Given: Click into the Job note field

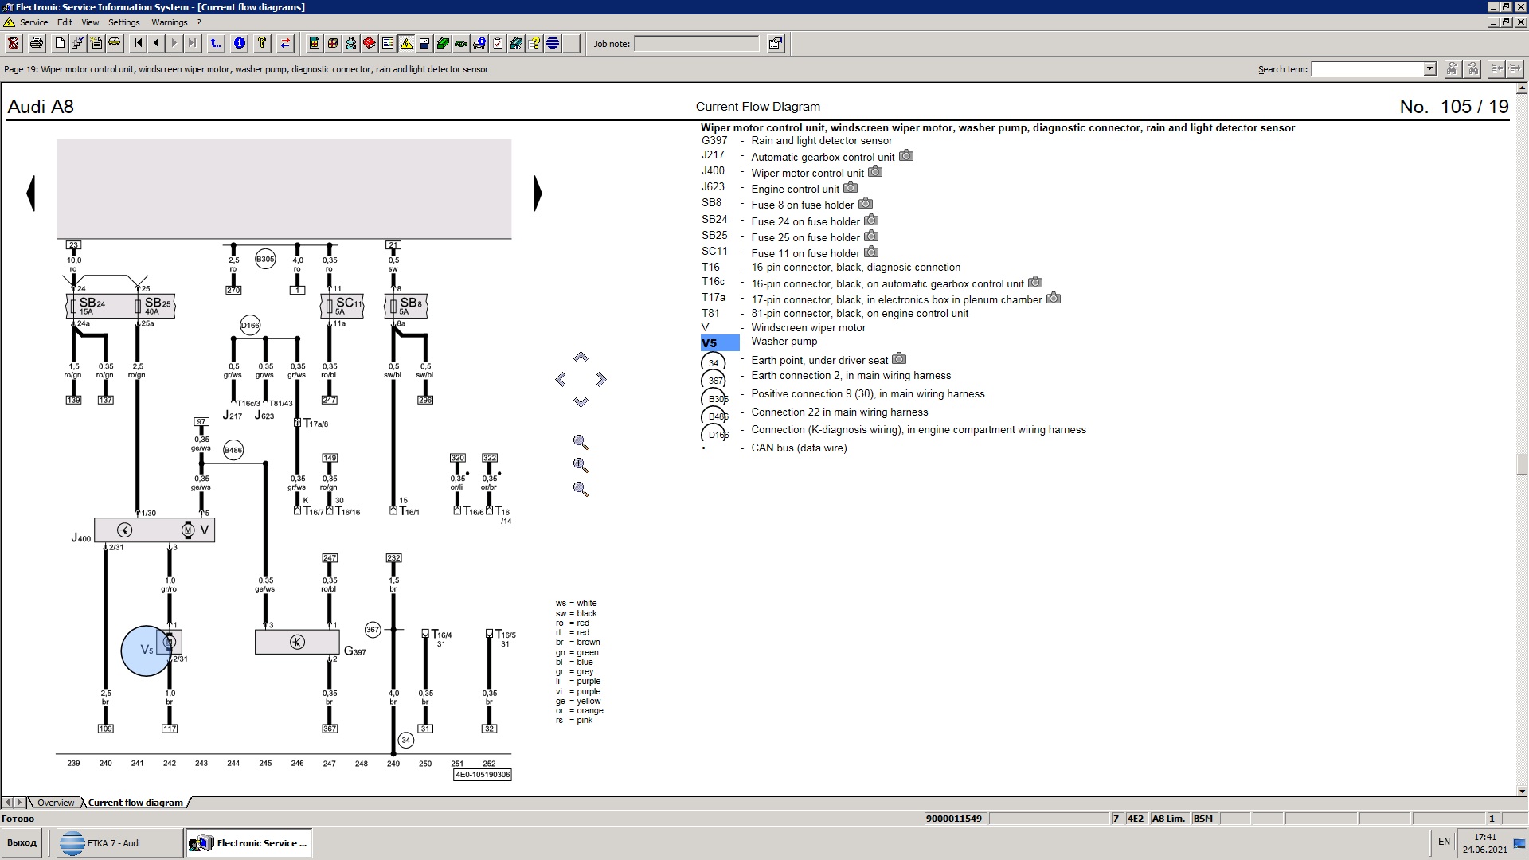Looking at the screenshot, I should point(696,43).
